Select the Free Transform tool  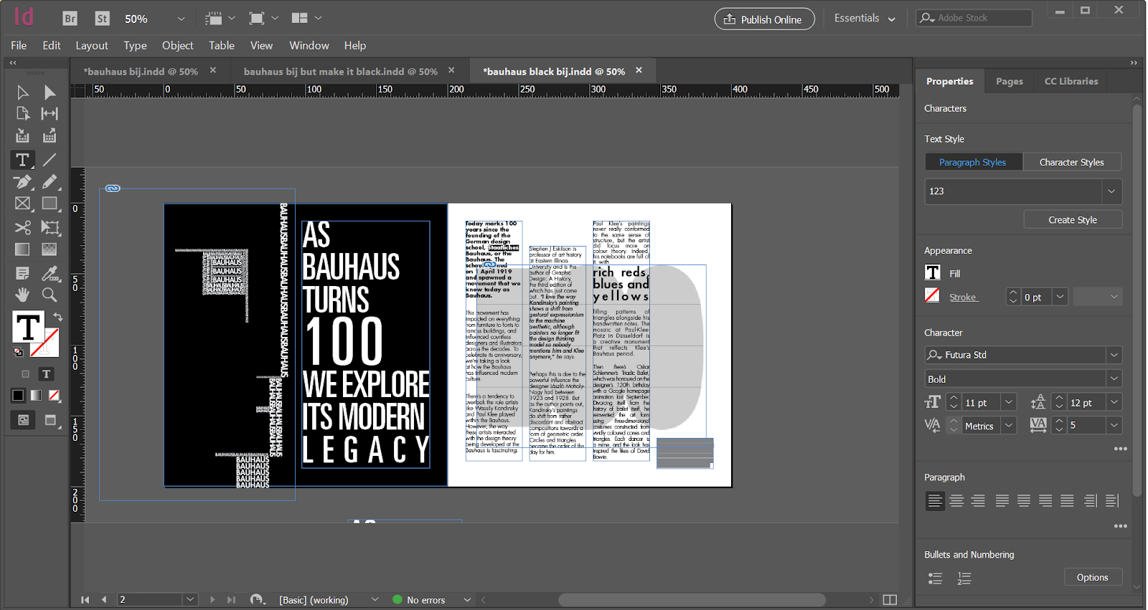[50, 227]
